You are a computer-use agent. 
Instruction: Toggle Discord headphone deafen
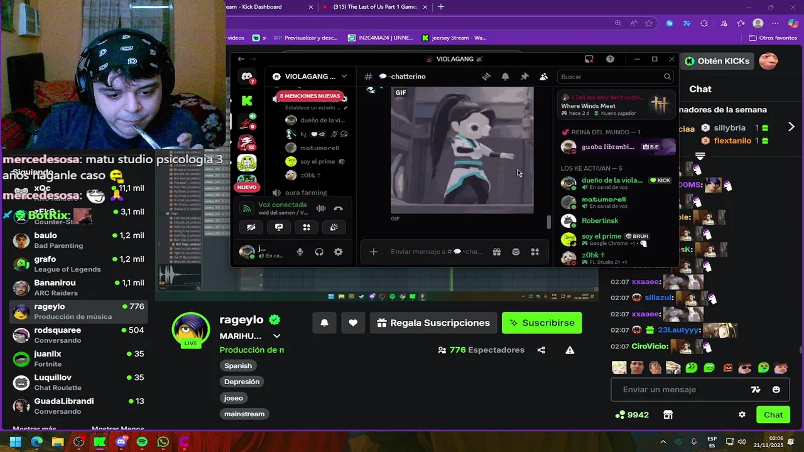pyautogui.click(x=319, y=252)
